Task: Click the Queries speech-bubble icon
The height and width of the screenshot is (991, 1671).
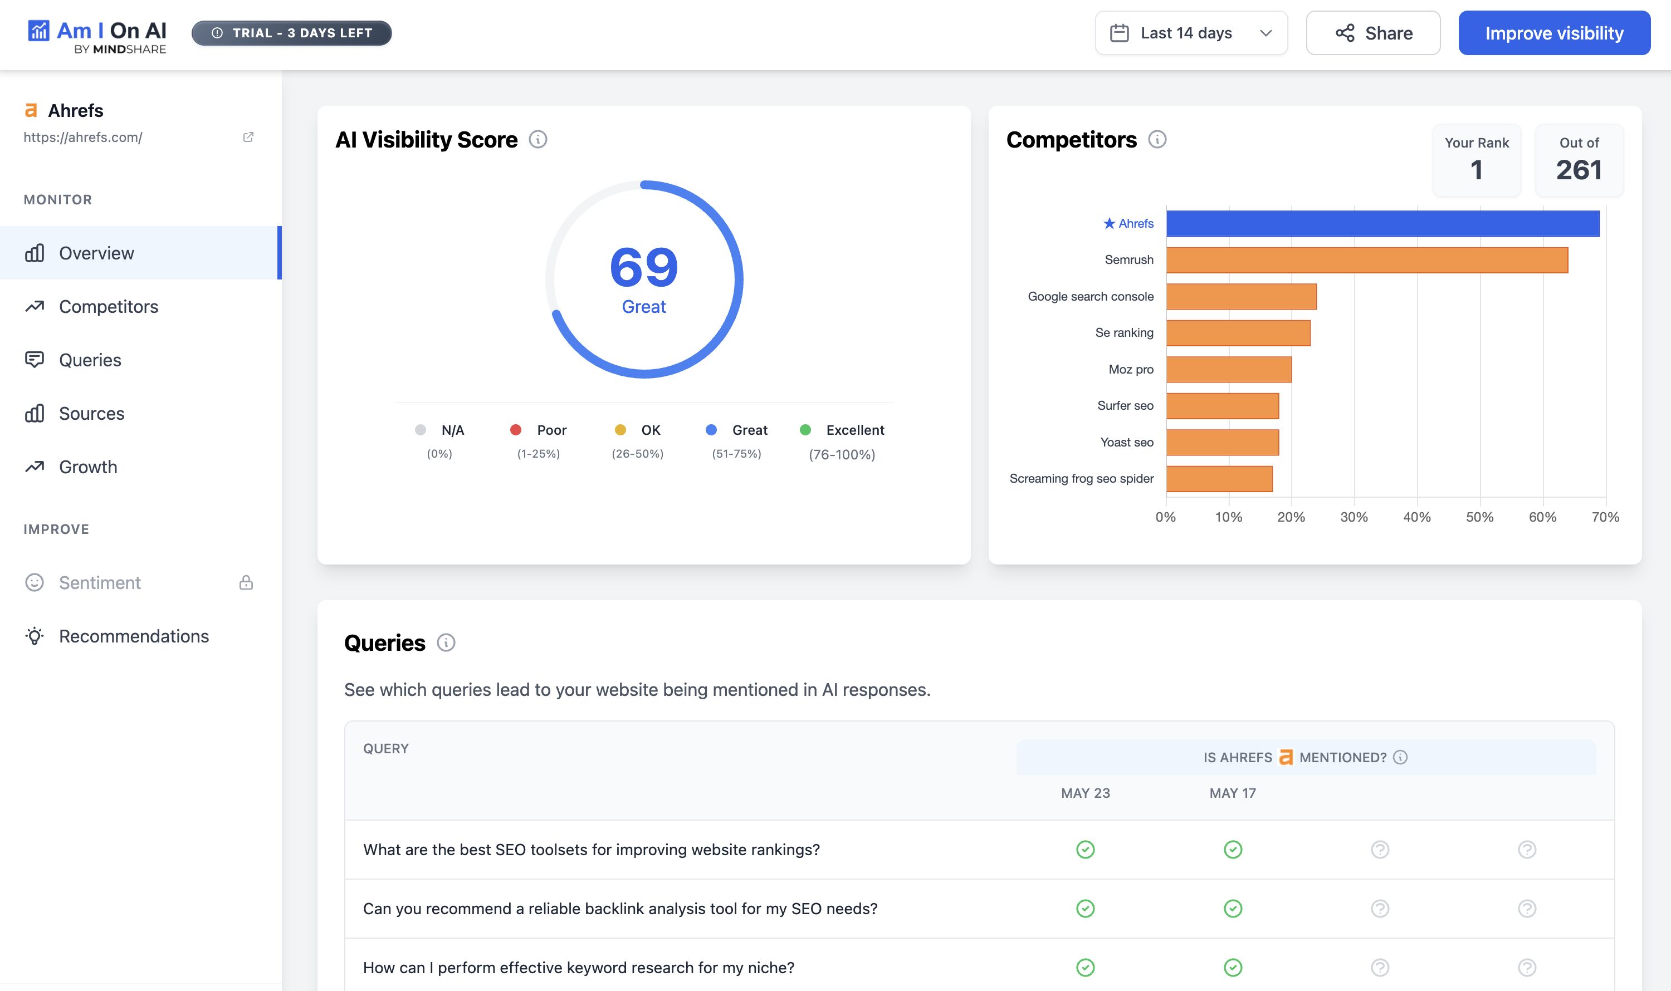Action: pyautogui.click(x=35, y=360)
